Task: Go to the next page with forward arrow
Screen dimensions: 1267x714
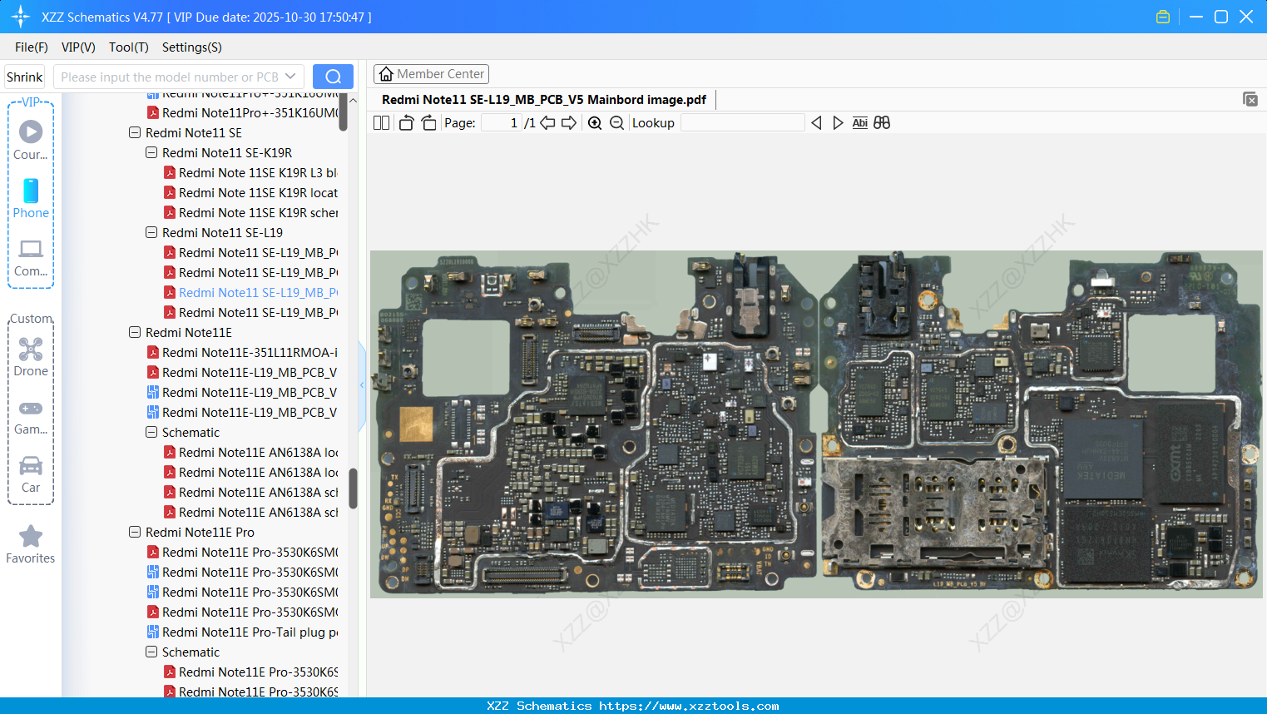Action: coord(569,122)
